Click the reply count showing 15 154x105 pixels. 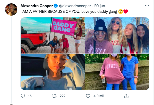point(30,96)
